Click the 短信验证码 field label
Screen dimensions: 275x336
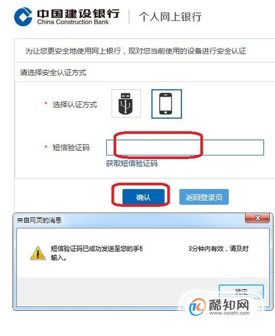[71, 148]
